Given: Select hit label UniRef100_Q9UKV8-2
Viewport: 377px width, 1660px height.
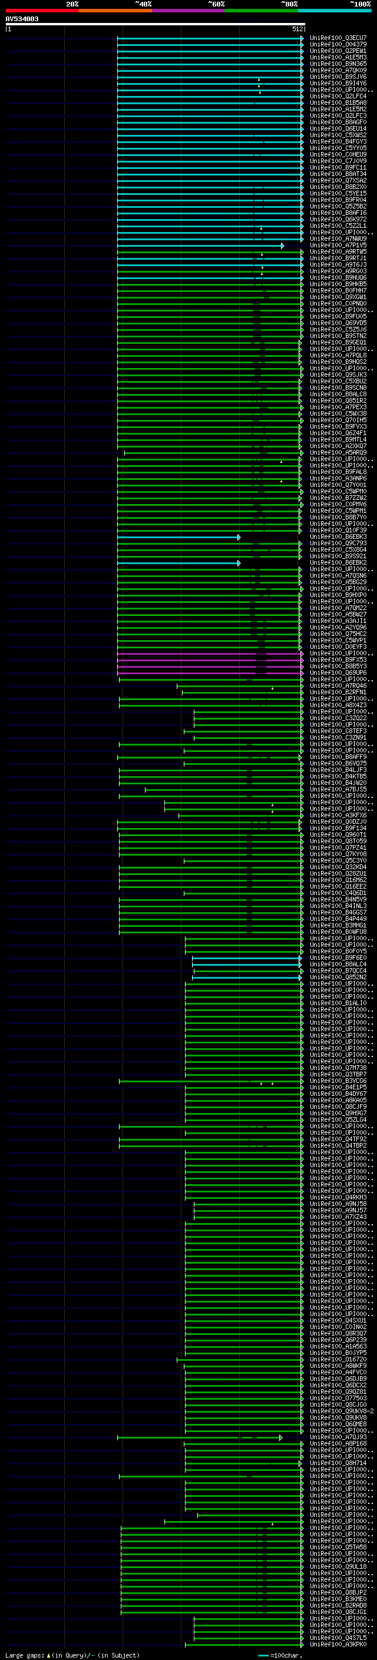Looking at the screenshot, I should click(x=342, y=1412).
